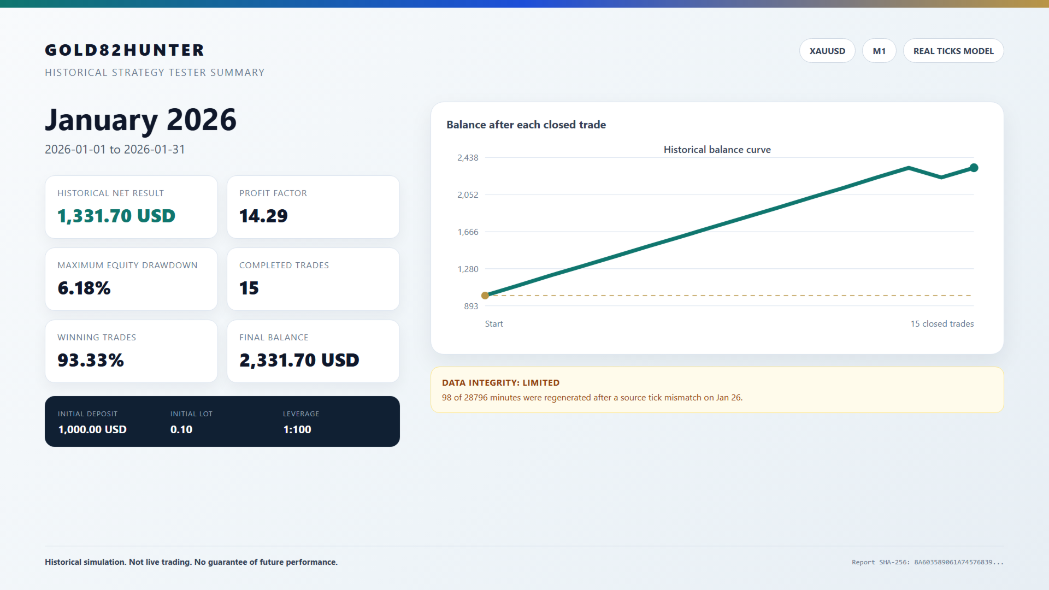Open the Completed Trades card

coord(313,279)
